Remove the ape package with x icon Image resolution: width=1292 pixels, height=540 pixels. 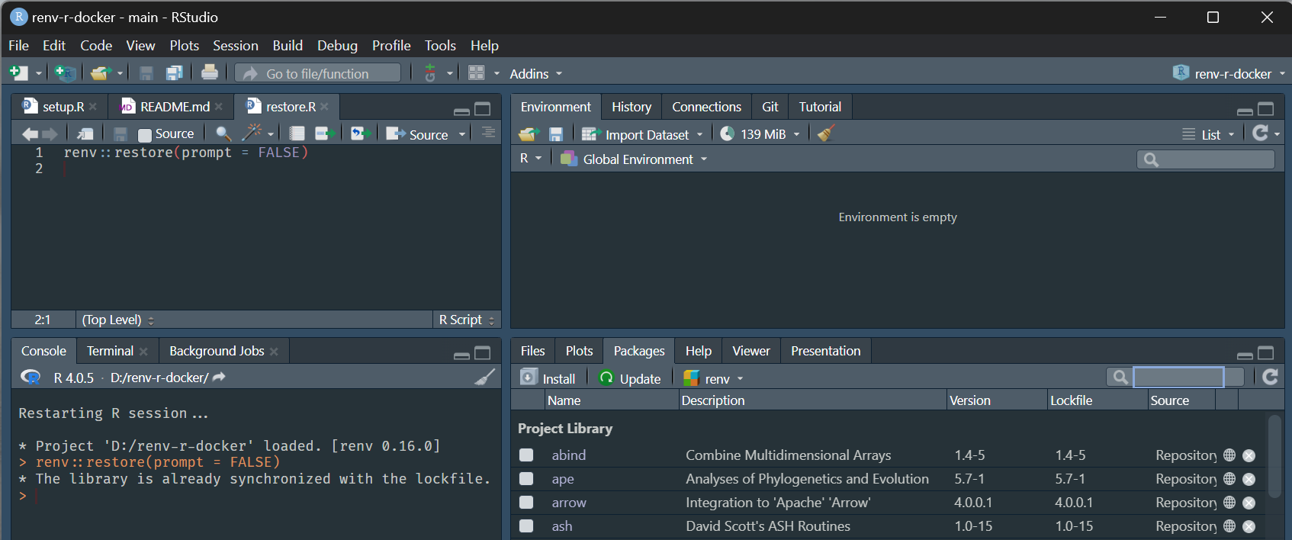click(x=1249, y=479)
